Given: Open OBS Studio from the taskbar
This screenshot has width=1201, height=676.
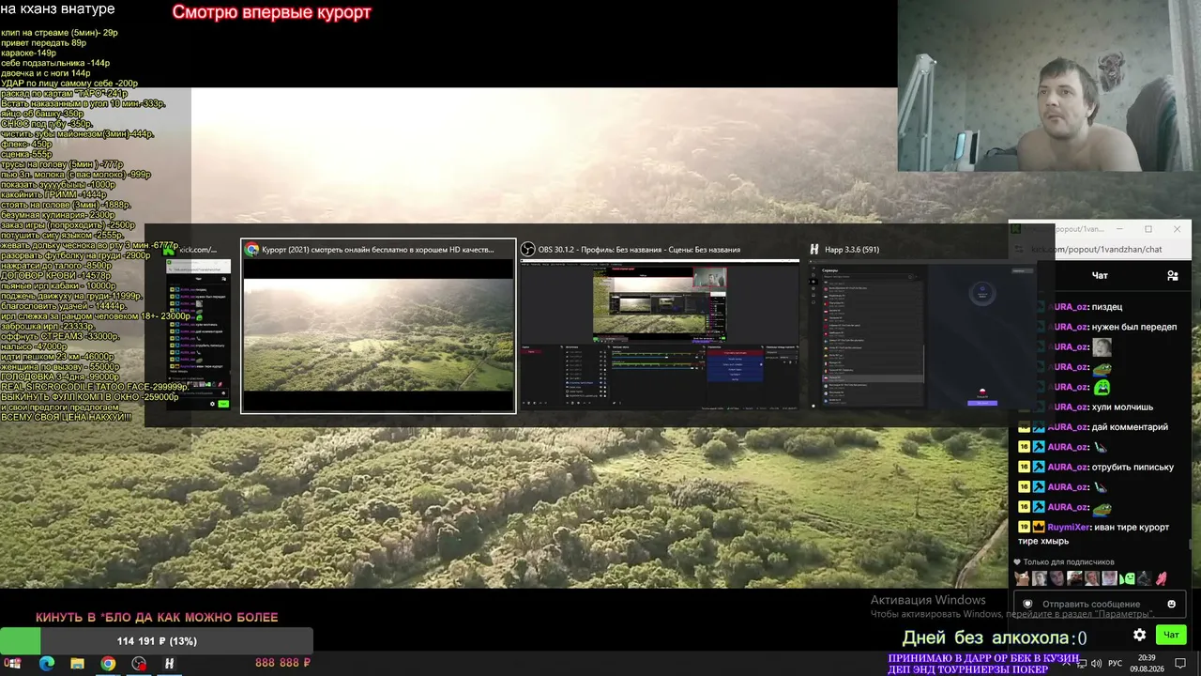Looking at the screenshot, I should pos(140,663).
